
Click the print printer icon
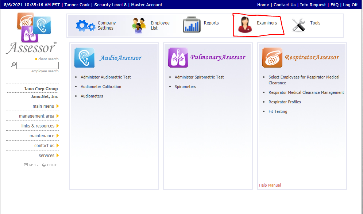point(44,165)
